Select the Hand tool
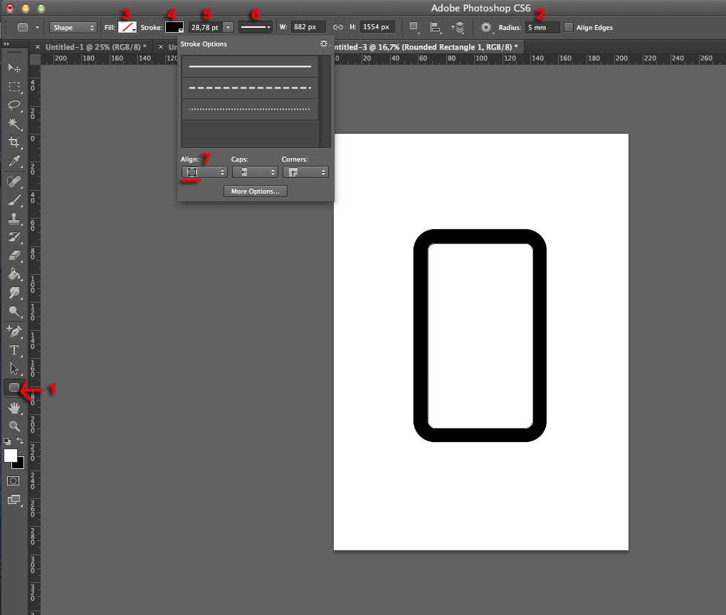726x615 pixels. tap(14, 408)
